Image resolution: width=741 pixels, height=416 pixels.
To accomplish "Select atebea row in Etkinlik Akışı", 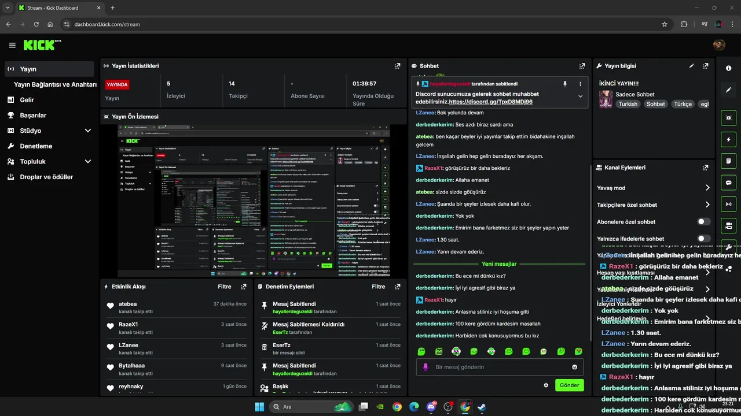I will coord(177,307).
